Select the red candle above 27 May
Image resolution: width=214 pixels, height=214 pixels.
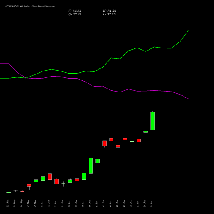[x=29, y=185]
